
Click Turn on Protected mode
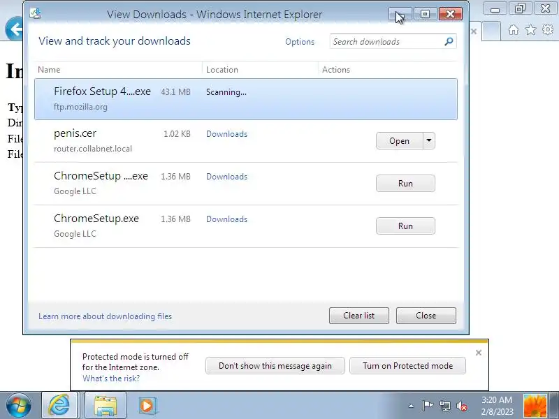[407, 366]
